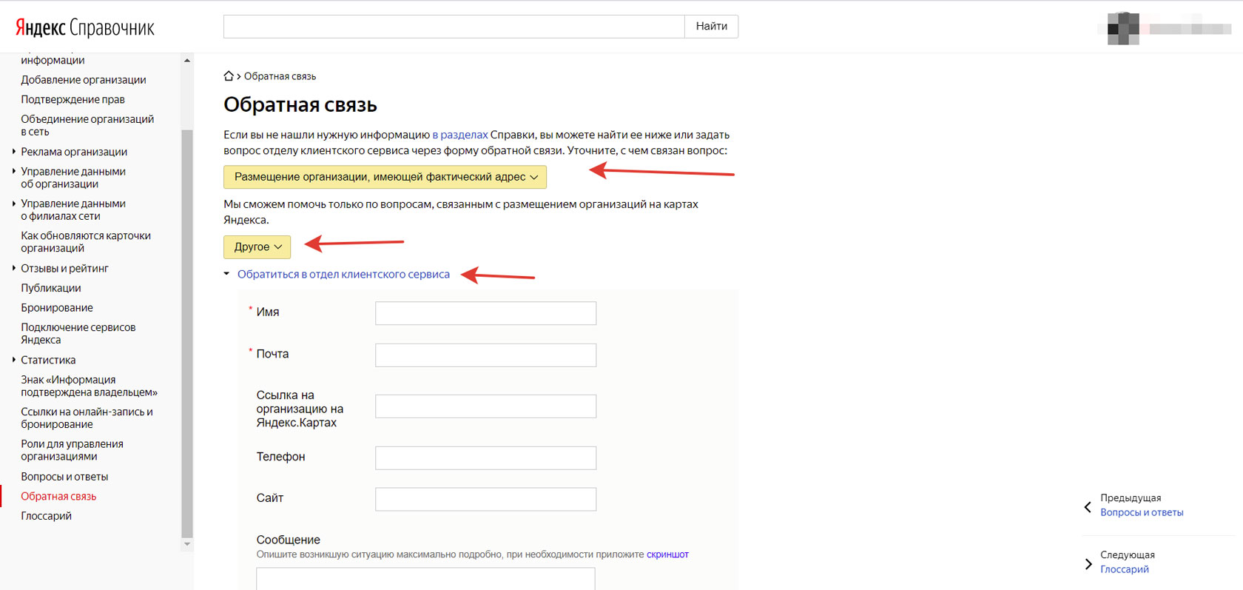Click the 'Телефон' input field
The width and height of the screenshot is (1243, 590).
pyautogui.click(x=485, y=458)
